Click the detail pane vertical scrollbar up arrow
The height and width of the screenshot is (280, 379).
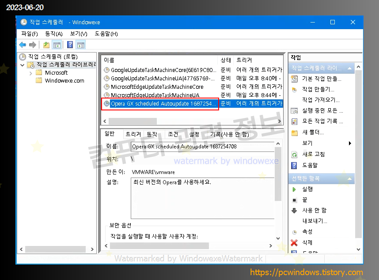pos(278,144)
